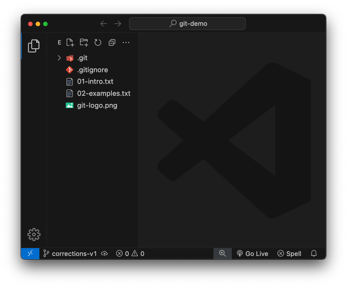
Task: Close the window with red button
Action: pos(30,24)
